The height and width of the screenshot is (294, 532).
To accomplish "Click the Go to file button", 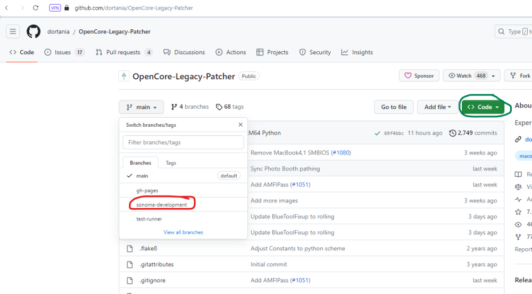I will (x=394, y=107).
